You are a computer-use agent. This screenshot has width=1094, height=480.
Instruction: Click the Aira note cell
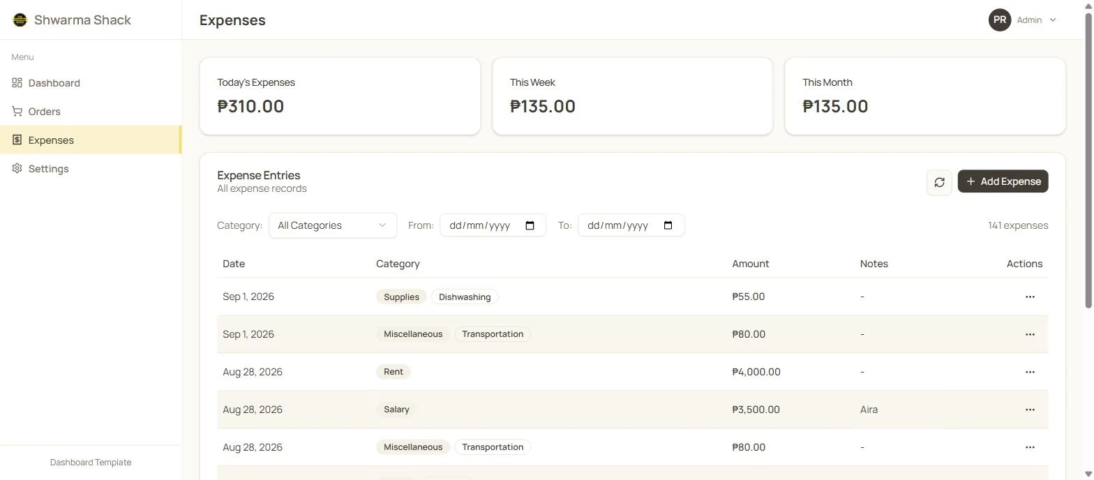click(869, 410)
